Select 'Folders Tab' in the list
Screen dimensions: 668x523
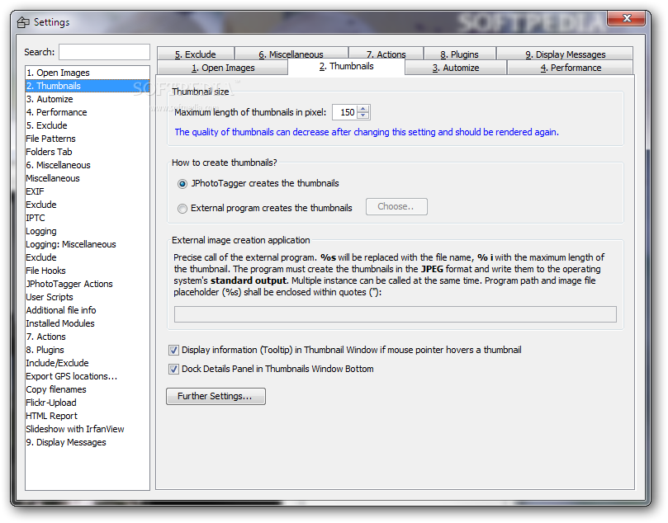click(x=88, y=152)
